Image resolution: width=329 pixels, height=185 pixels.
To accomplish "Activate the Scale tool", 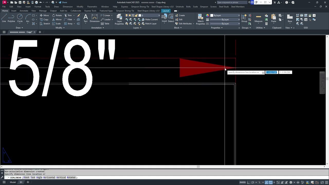I will (56, 24).
